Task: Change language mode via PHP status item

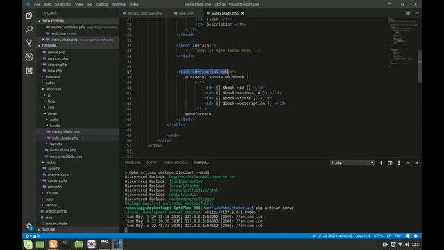Action: coord(398,236)
